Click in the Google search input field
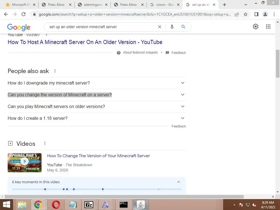280x210 pixels. (x=102, y=27)
